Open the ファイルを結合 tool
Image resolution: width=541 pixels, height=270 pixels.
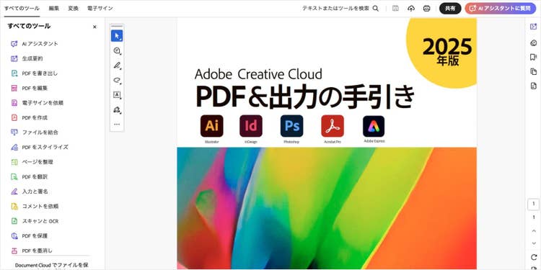pyautogui.click(x=35, y=132)
